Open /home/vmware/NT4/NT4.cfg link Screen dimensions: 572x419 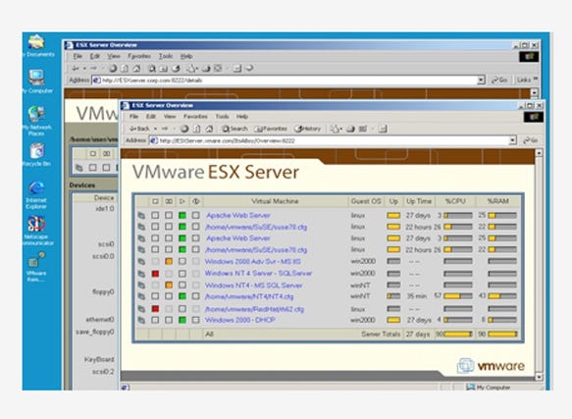tap(249, 296)
